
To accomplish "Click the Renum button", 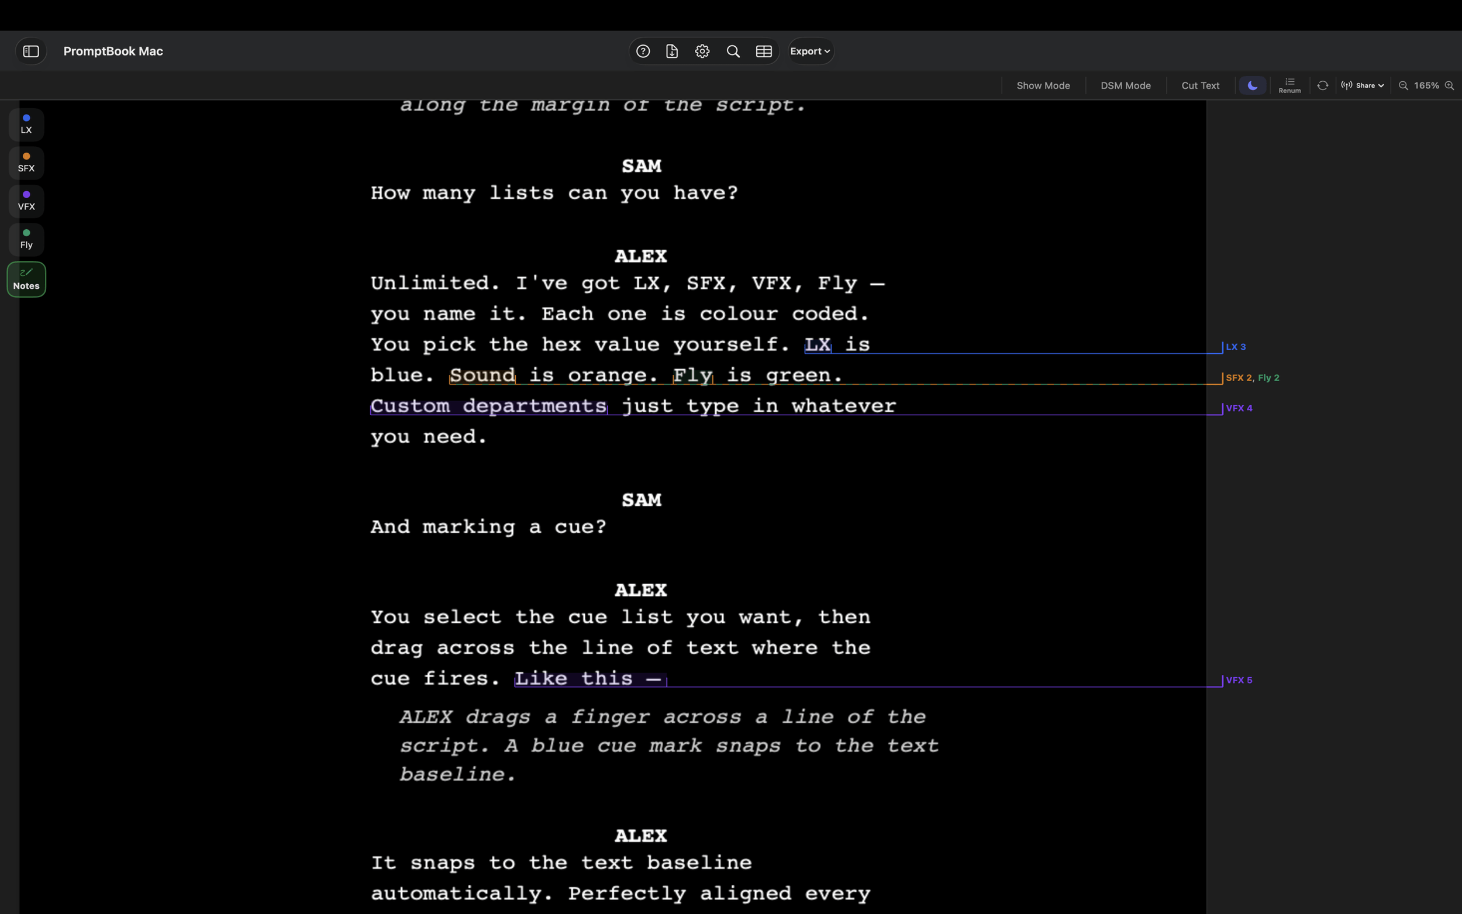I will click(x=1289, y=85).
